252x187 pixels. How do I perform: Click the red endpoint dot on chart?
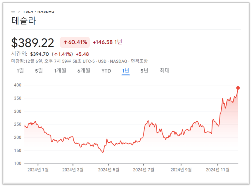pyautogui.click(x=238, y=88)
